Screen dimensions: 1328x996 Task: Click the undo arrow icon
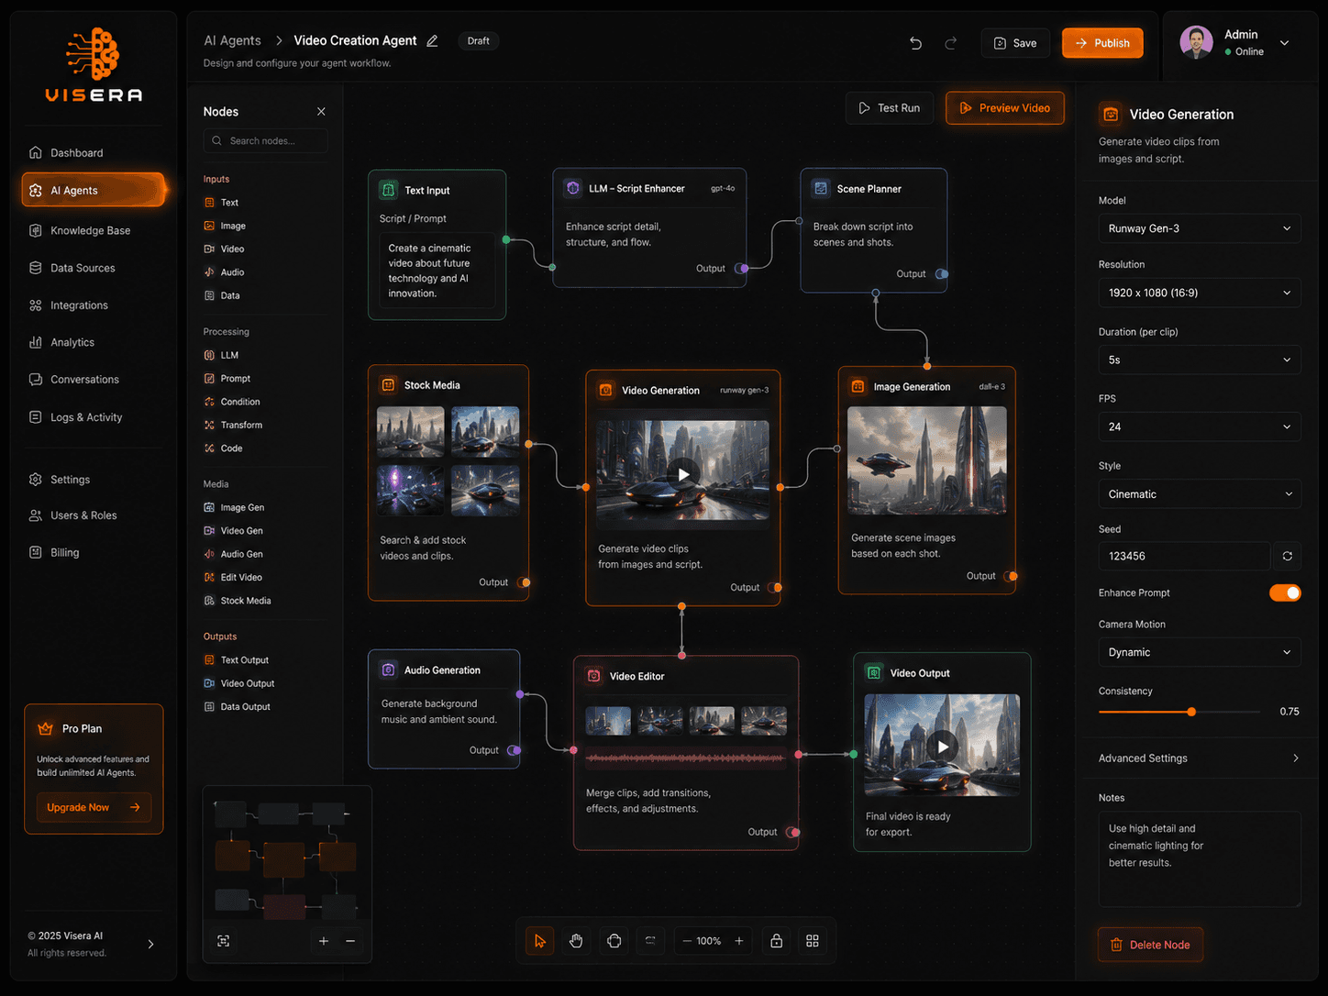[915, 43]
